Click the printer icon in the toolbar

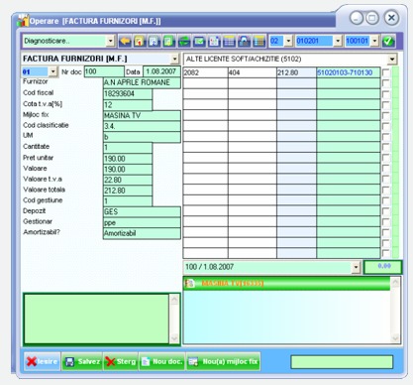(x=245, y=41)
